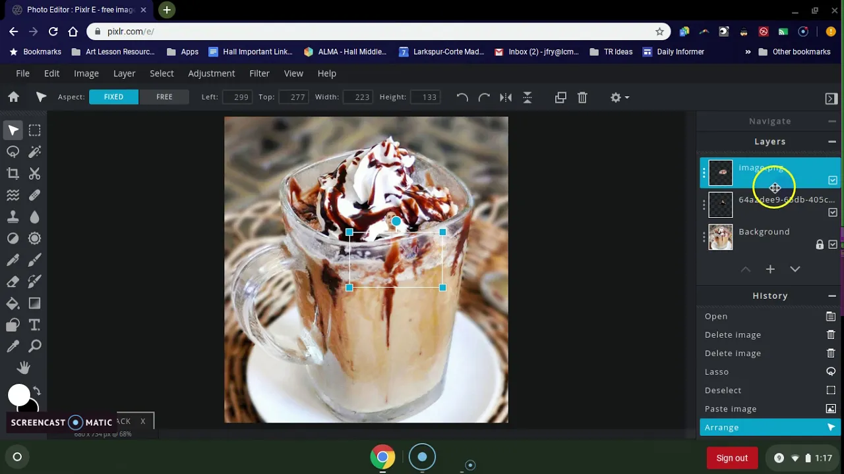844x474 pixels.
Task: Revert to the Lasso history step
Action: (x=769, y=372)
